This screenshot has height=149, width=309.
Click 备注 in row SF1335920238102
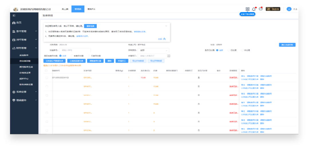[x=243, y=76]
